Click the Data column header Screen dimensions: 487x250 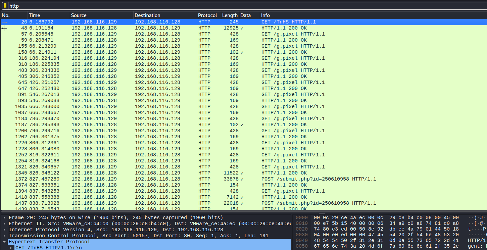[x=249, y=15]
